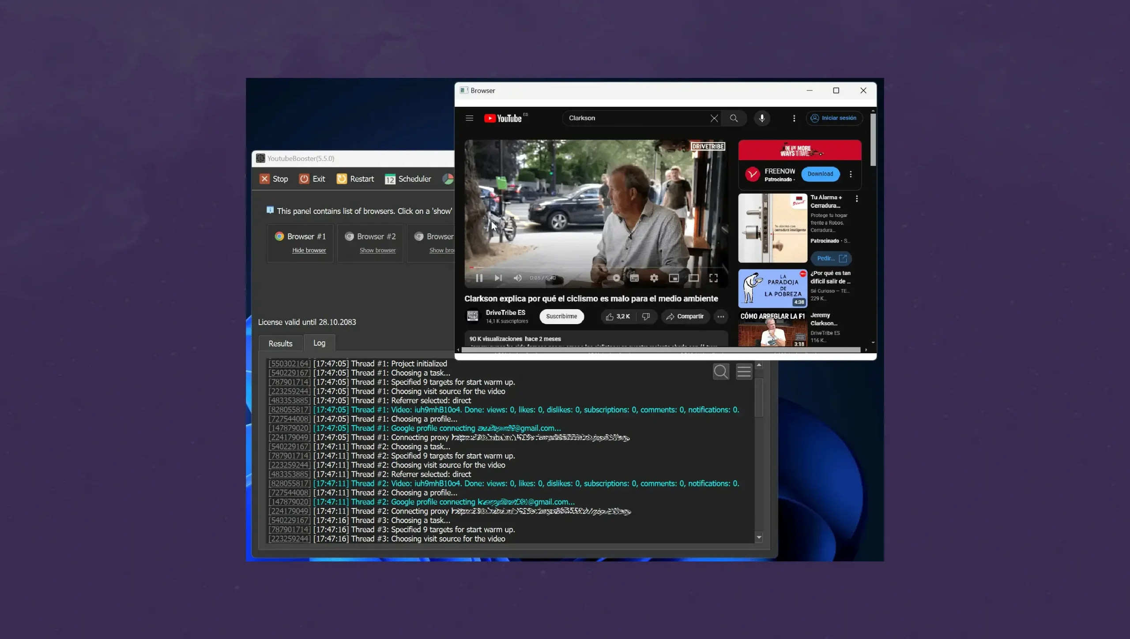This screenshot has height=639, width=1130.
Task: Switch to theater mode
Action: coord(693,278)
